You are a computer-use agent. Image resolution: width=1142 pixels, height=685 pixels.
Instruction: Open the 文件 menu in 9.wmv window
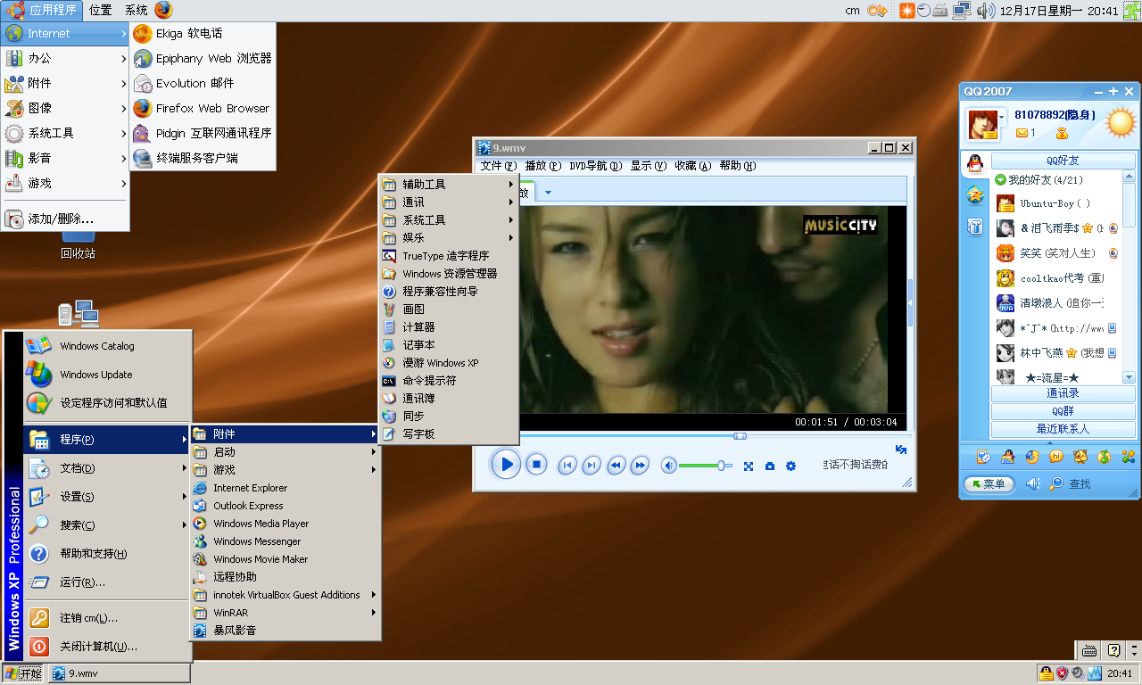pos(498,166)
